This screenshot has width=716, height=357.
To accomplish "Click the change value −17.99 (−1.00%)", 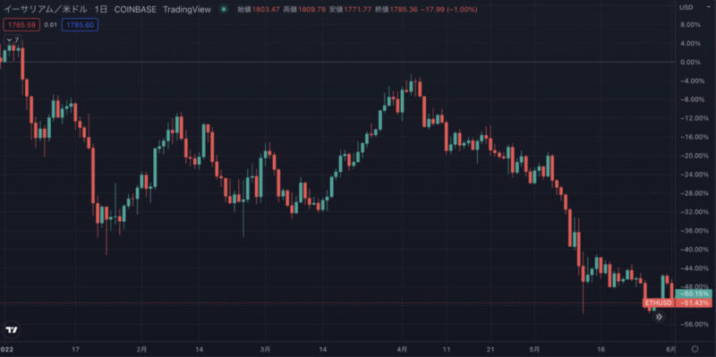I will [x=449, y=9].
